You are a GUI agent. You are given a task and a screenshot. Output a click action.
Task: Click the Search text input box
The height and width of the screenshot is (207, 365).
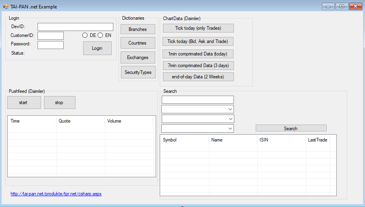pyautogui.click(x=198, y=100)
